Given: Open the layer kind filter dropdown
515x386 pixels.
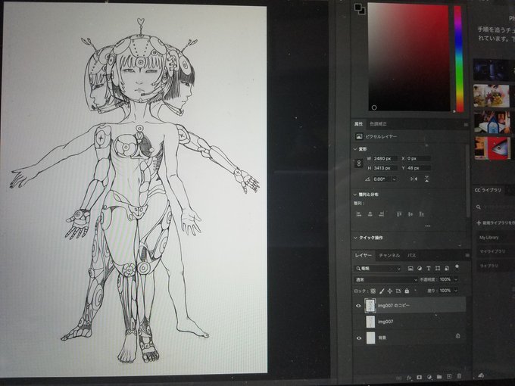Looking at the screenshot, I should pos(378,269).
